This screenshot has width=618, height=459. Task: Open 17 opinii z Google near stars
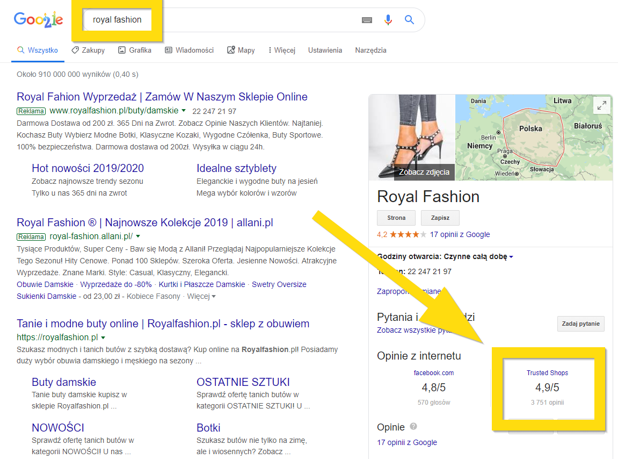tap(460, 234)
